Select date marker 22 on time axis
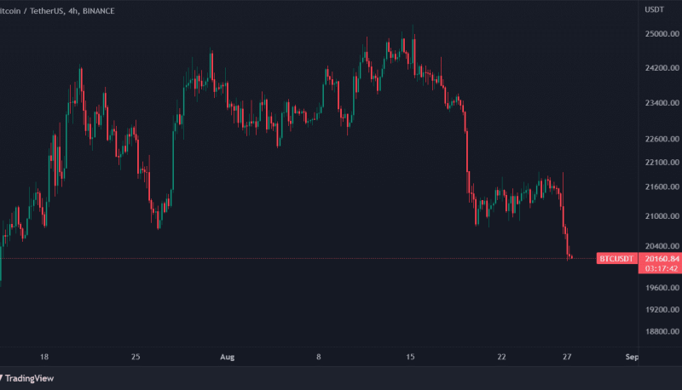Image resolution: width=682 pixels, height=390 pixels. point(501,358)
